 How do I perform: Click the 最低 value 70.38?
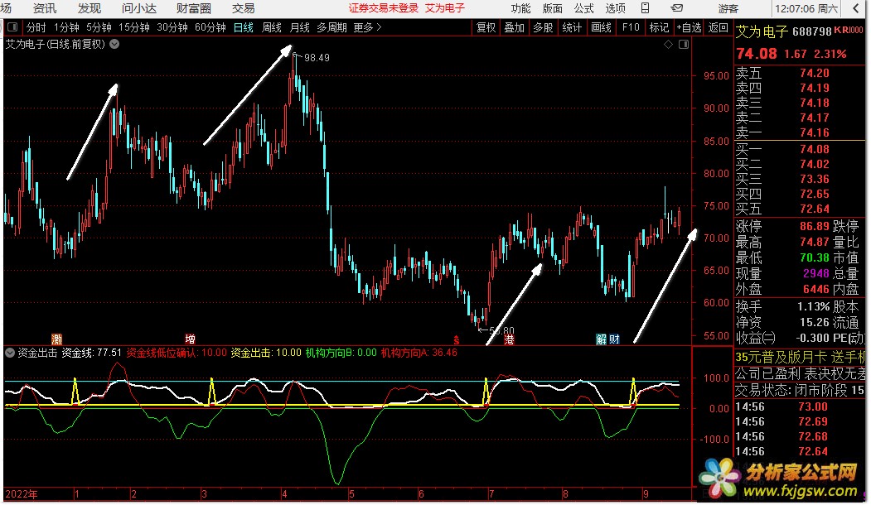point(815,258)
